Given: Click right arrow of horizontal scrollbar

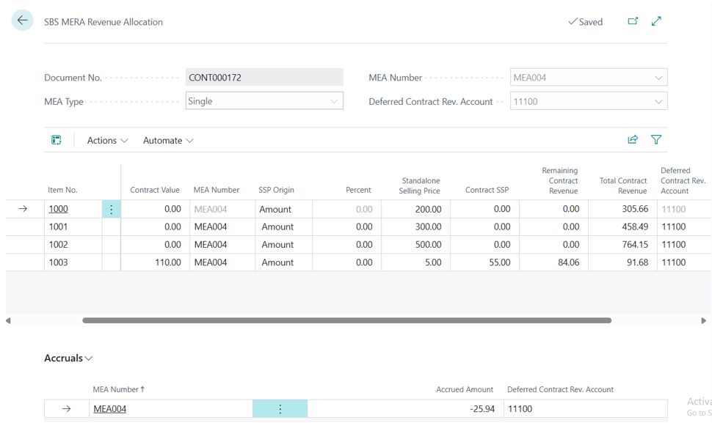Looking at the screenshot, I should pyautogui.click(x=703, y=320).
